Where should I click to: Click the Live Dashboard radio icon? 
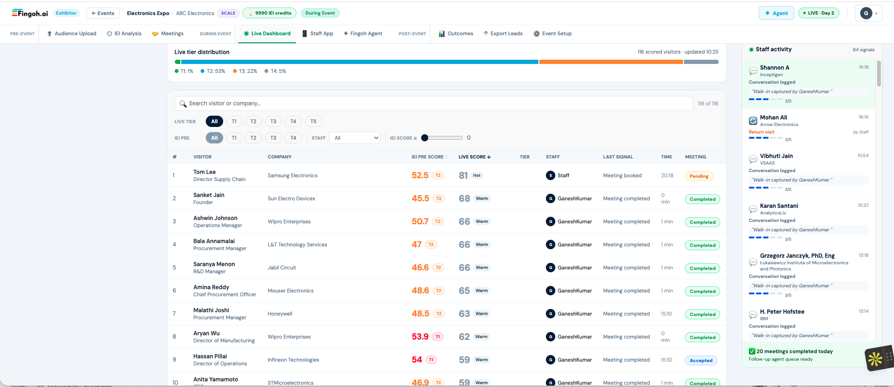click(246, 33)
